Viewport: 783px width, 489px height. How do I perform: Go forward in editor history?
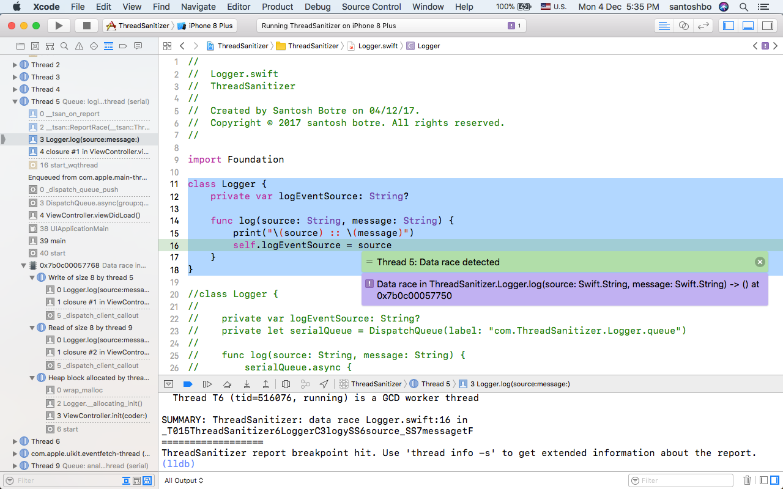(x=196, y=46)
